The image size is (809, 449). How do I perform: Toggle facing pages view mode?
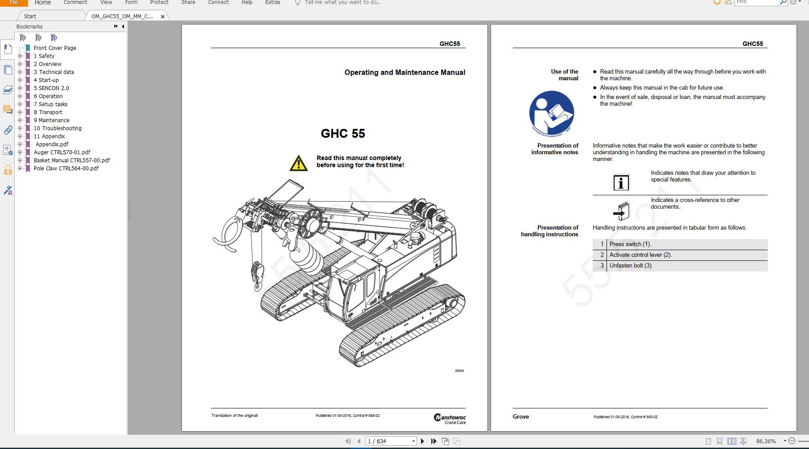click(731, 441)
